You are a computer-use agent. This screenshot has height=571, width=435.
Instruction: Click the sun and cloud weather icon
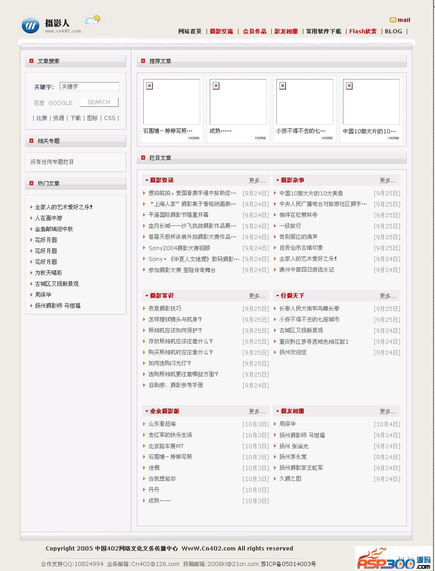(92, 20)
